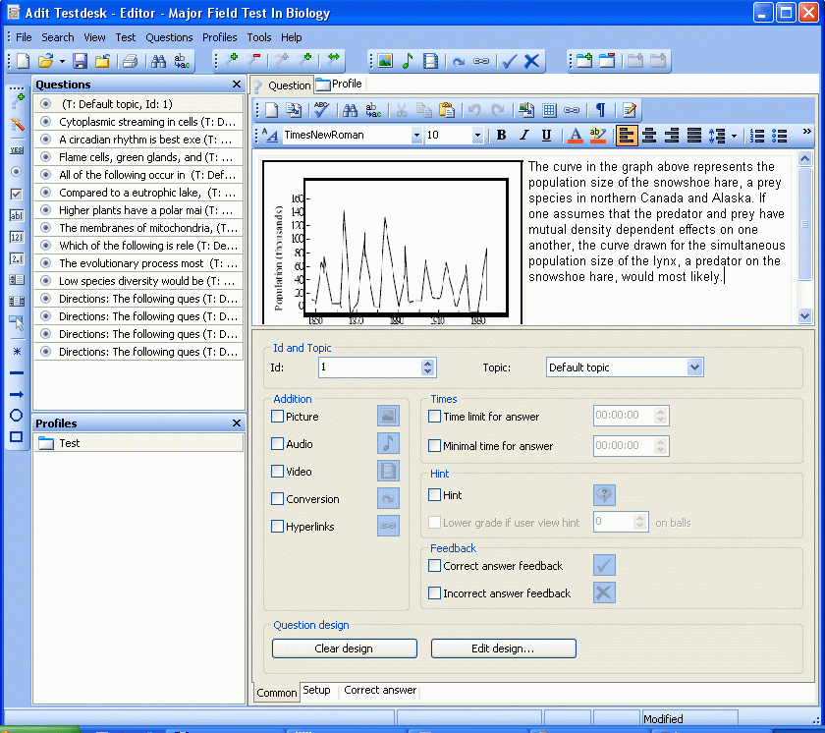This screenshot has width=825, height=733.
Task: Close the Questions panel
Action: coord(237,85)
